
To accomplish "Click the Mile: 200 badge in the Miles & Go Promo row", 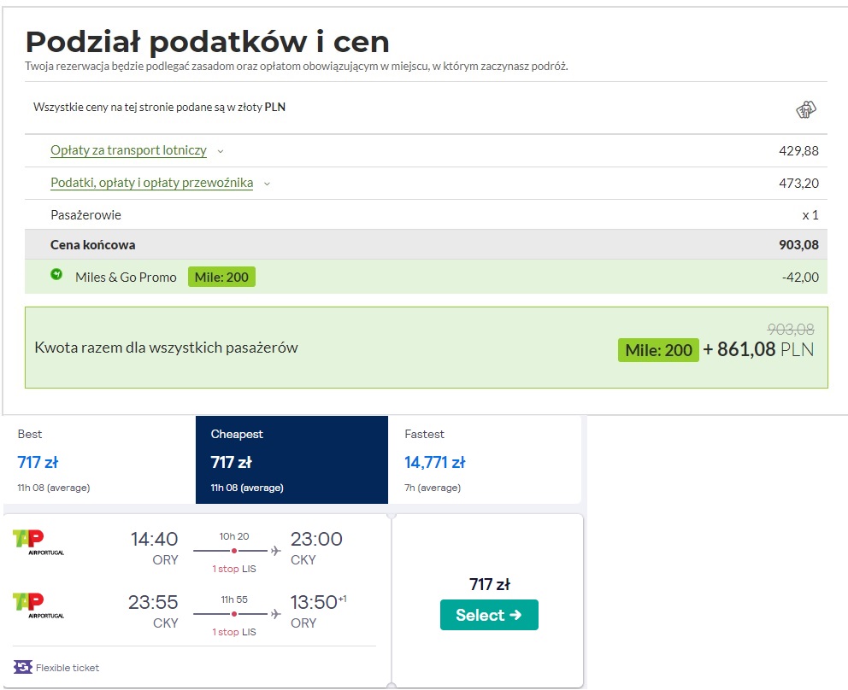I will [x=221, y=278].
